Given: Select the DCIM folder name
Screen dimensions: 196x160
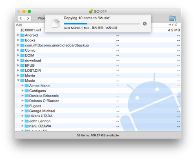Looking at the screenshot, I should pyautogui.click(x=30, y=55).
